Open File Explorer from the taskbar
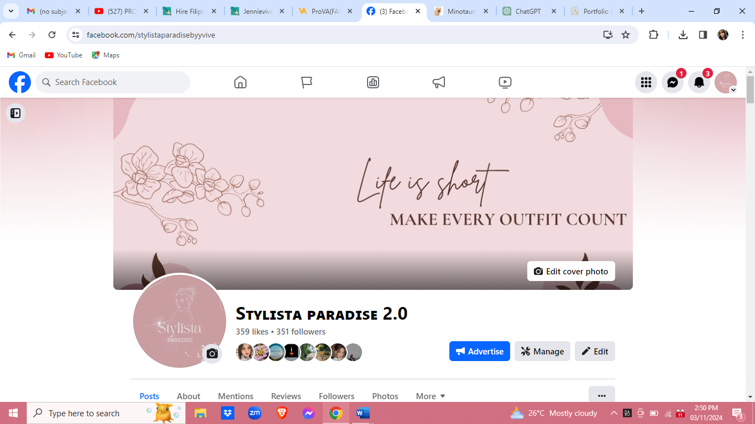 200,413
